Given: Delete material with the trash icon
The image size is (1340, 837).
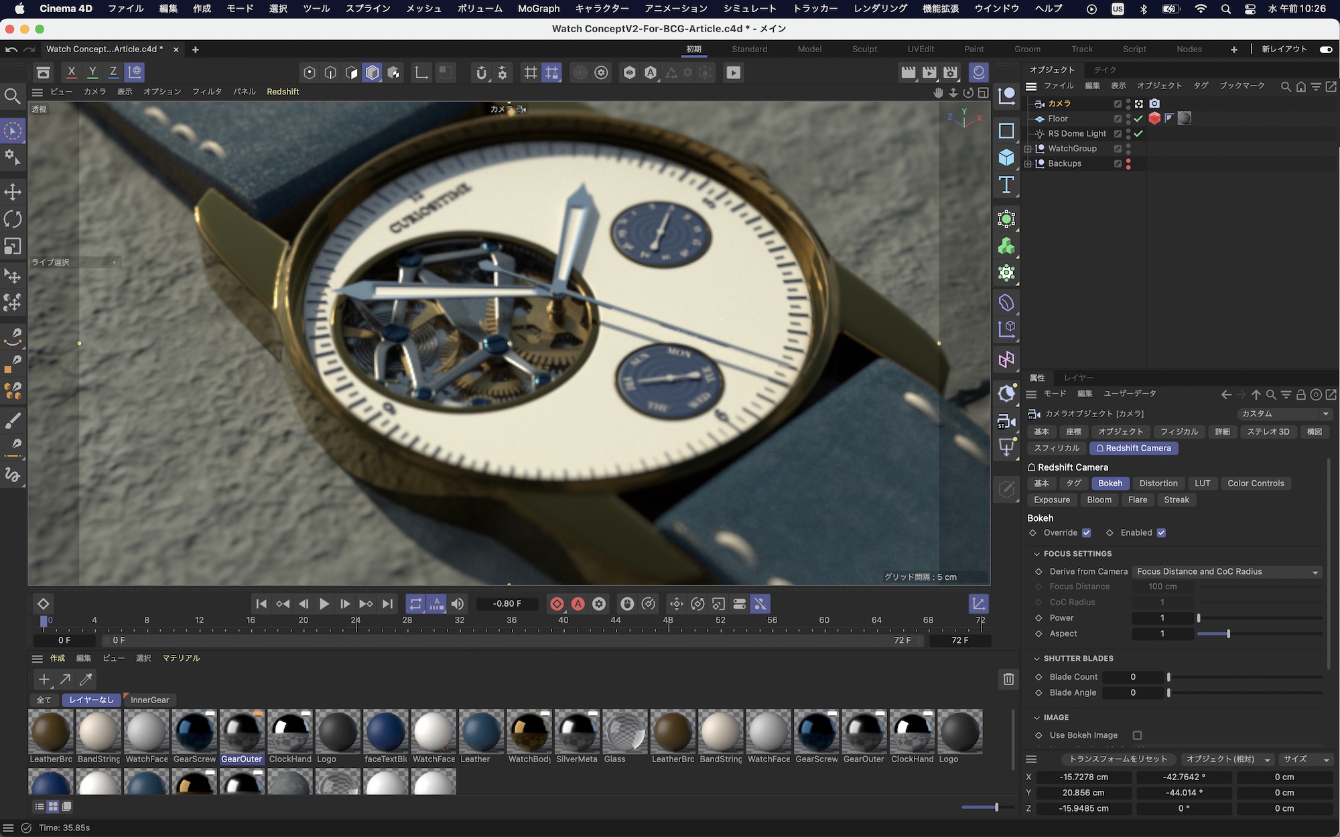Looking at the screenshot, I should pos(1008,679).
